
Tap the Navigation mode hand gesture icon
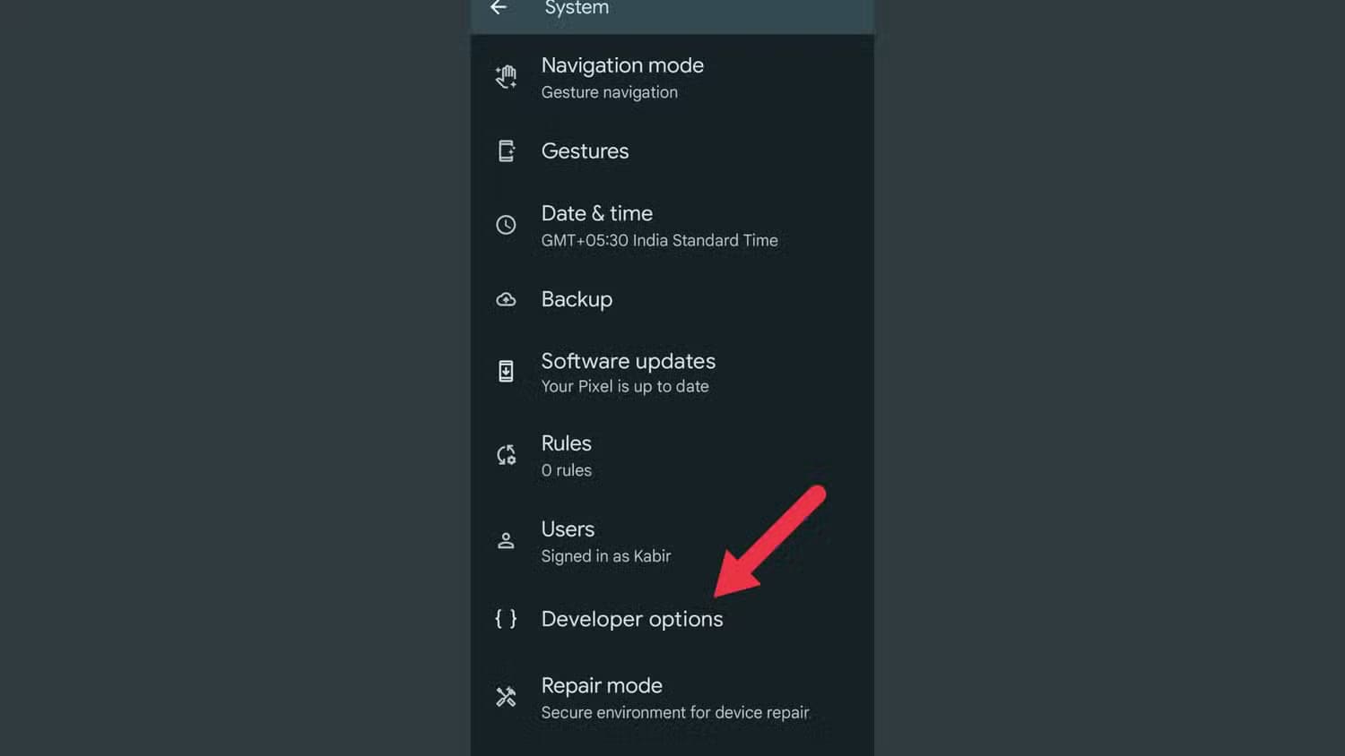click(x=506, y=77)
